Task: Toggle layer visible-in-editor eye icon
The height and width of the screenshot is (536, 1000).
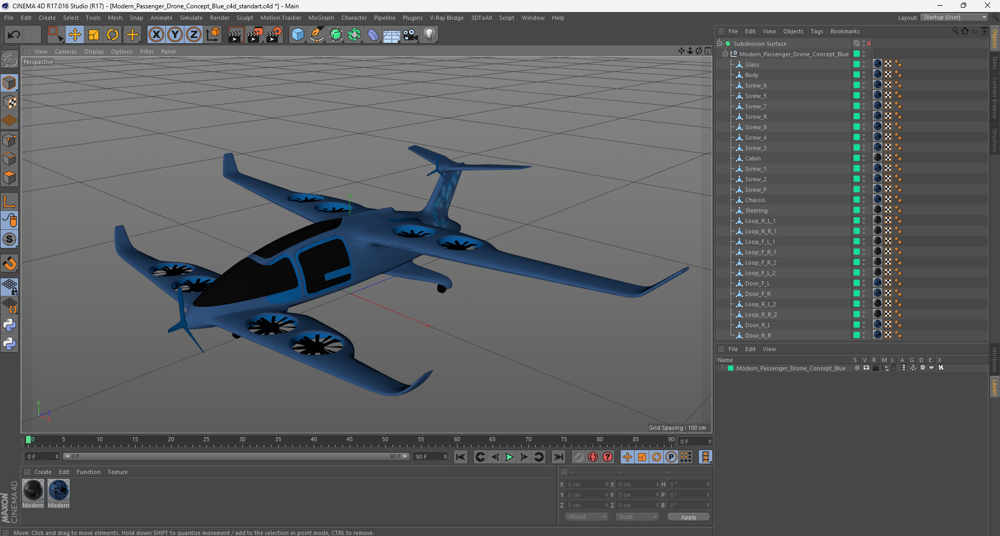Action: [866, 368]
